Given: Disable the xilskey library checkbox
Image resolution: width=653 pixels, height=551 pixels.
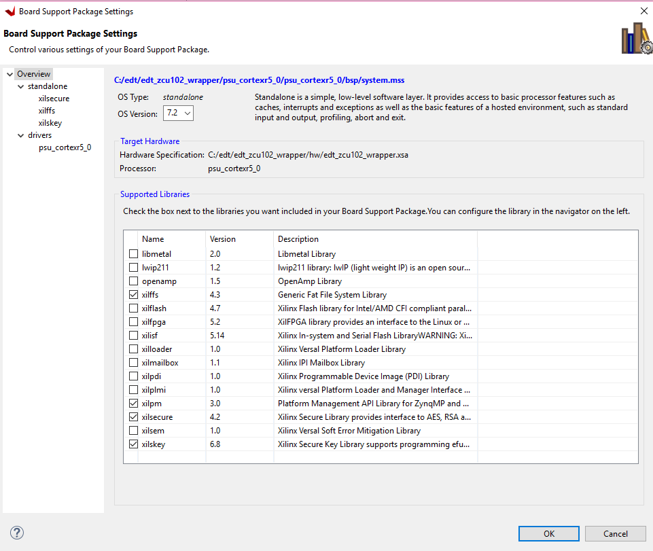Looking at the screenshot, I should [x=133, y=444].
